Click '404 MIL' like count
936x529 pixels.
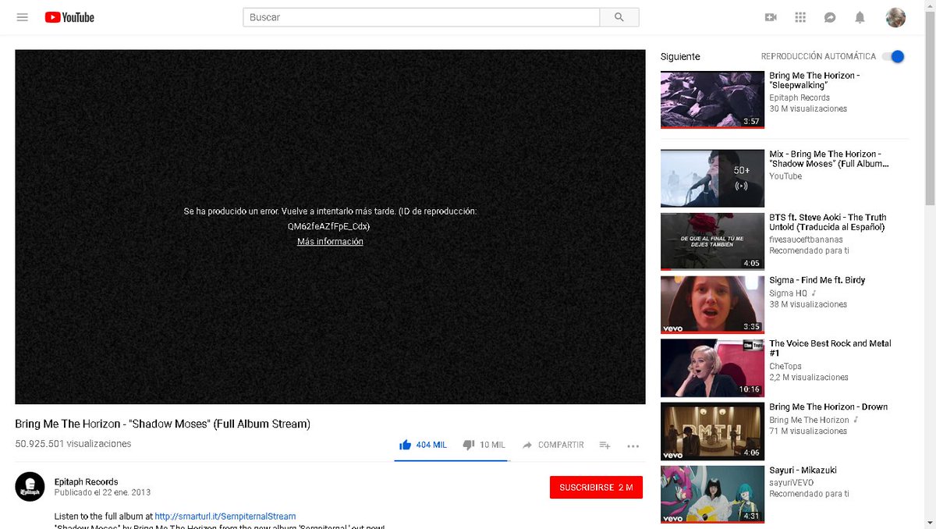tap(431, 445)
